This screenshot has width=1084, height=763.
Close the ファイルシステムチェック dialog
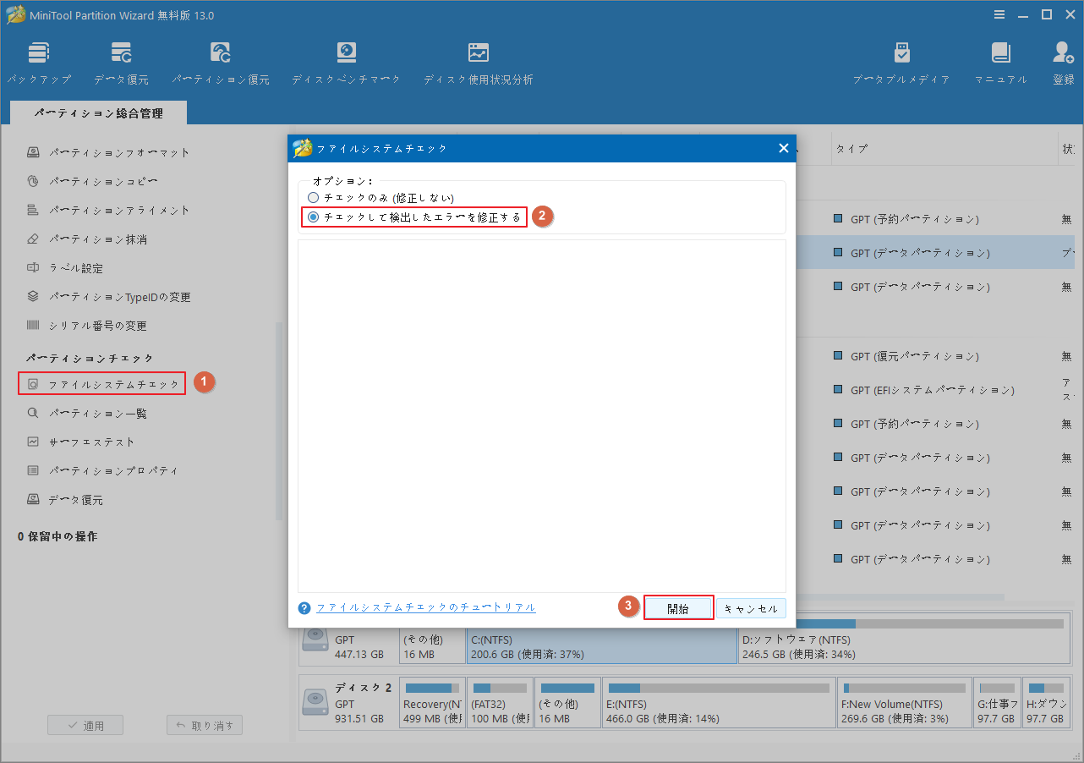coord(783,149)
